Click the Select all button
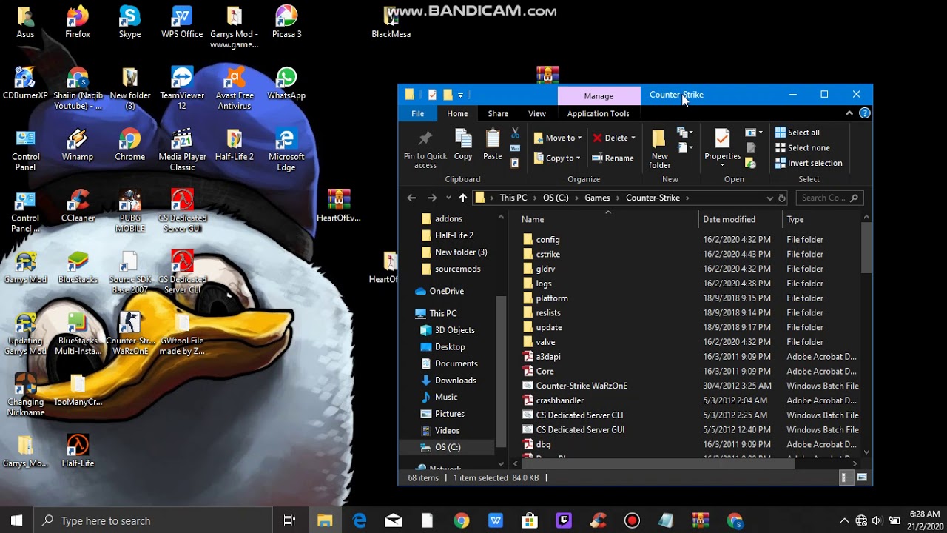947x533 pixels. (798, 133)
